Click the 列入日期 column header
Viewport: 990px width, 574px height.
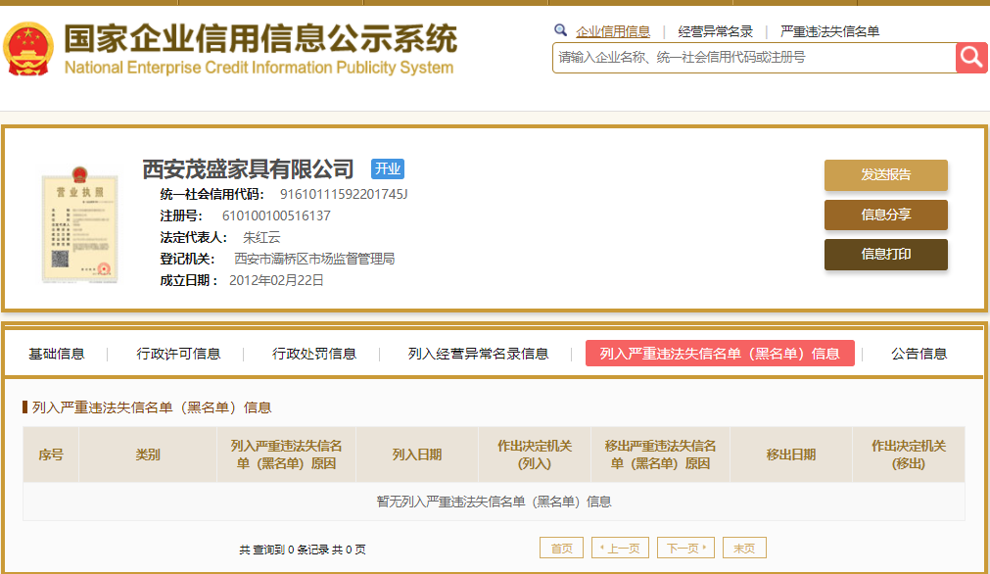(x=417, y=454)
